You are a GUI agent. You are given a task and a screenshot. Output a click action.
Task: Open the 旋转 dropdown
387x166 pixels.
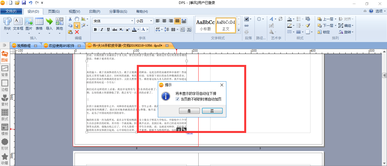tap(353, 32)
